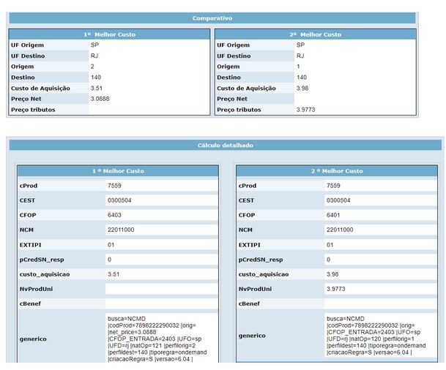Select Destino value 140 in 1º comparison
The image size is (446, 370).
[96, 78]
